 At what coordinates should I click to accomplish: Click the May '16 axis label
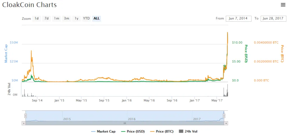pyautogui.click(x=149, y=100)
